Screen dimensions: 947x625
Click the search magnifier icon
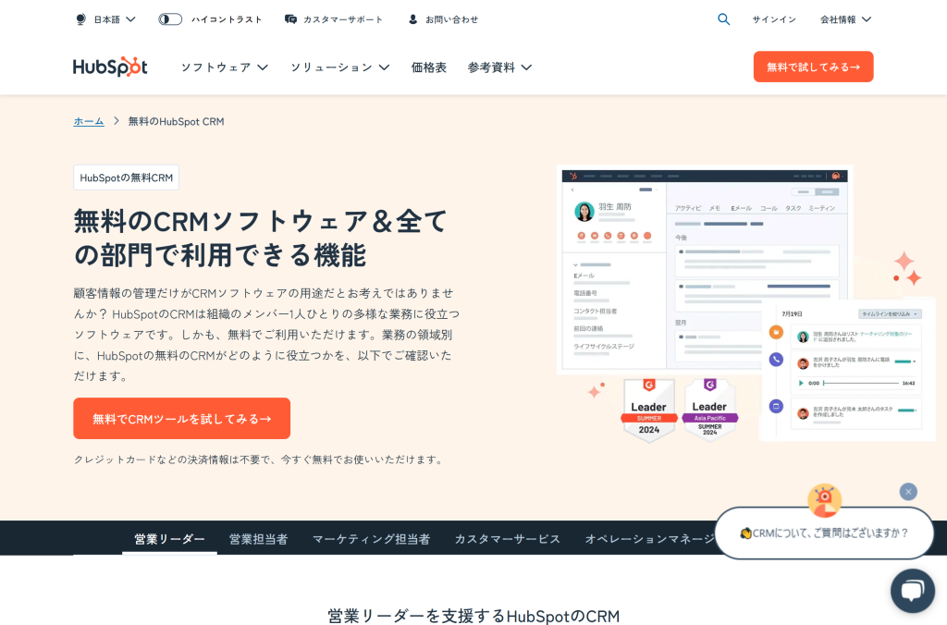723,19
